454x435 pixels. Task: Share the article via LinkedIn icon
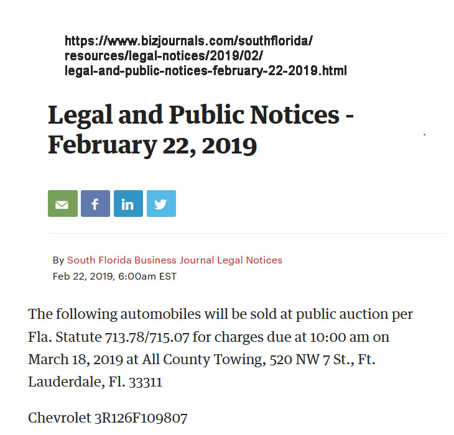[x=128, y=204]
